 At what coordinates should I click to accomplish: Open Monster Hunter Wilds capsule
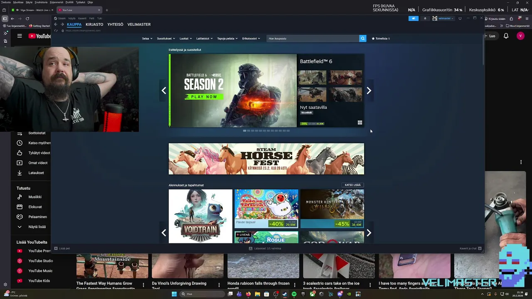pos(332,208)
